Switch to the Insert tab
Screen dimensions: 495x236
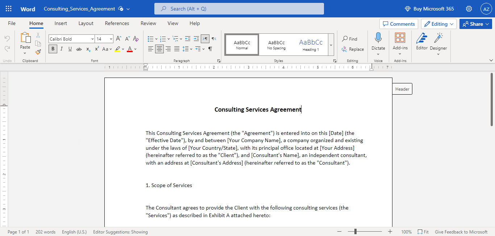(x=61, y=23)
